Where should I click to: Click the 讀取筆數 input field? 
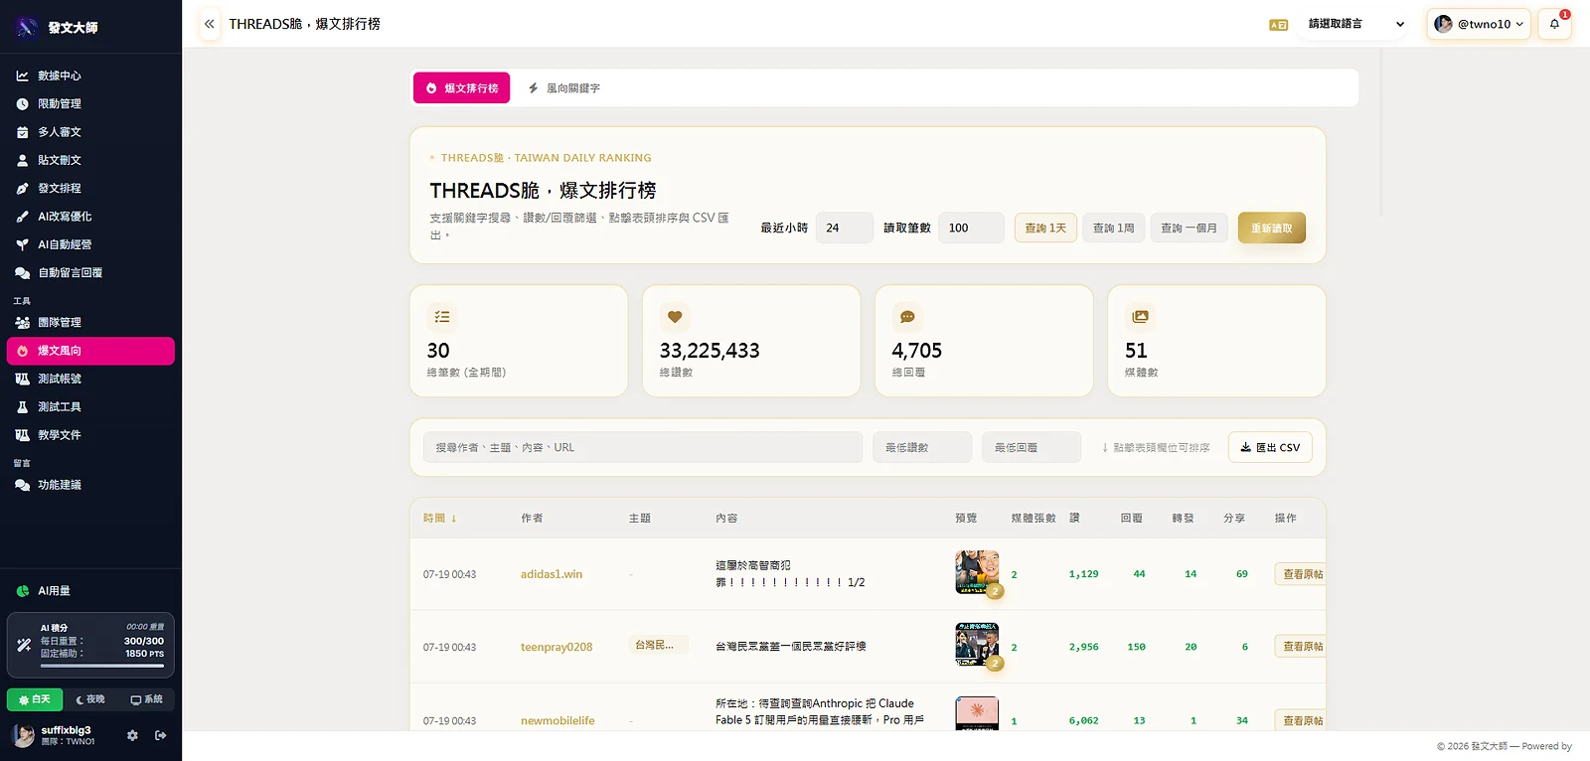coord(971,228)
